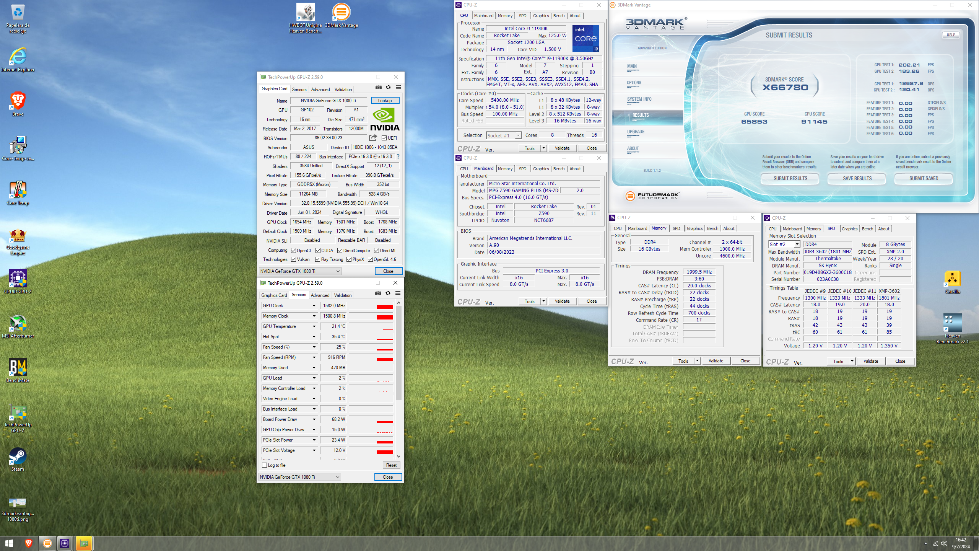Launch Steam desktop icon

(x=18, y=459)
